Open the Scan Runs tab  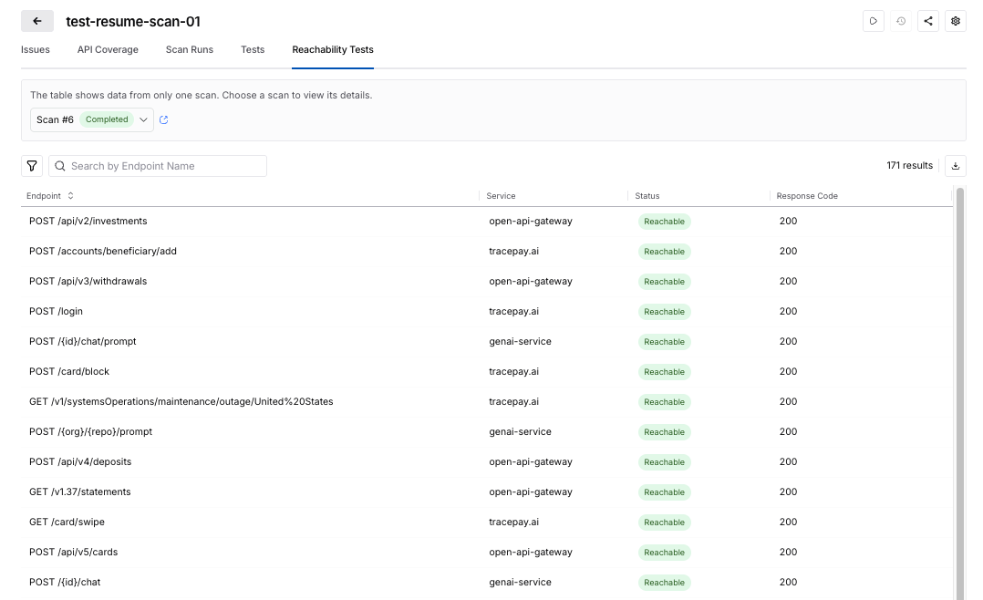pyautogui.click(x=190, y=49)
